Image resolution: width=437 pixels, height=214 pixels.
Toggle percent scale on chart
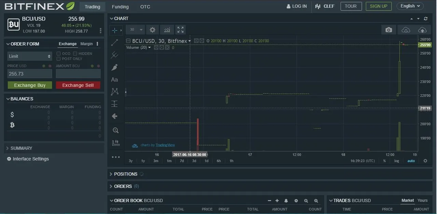[384, 161]
